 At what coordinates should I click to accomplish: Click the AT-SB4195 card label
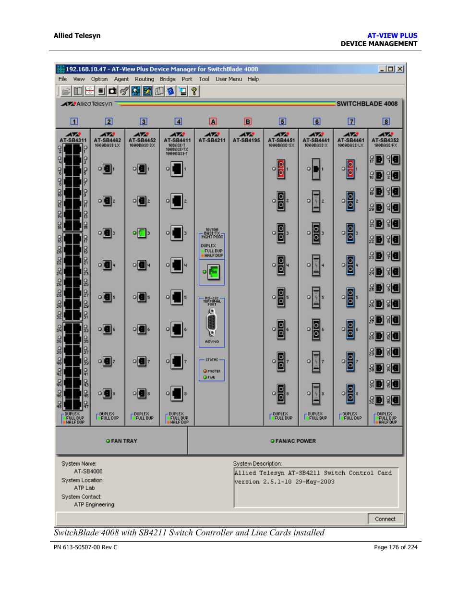[x=246, y=140]
